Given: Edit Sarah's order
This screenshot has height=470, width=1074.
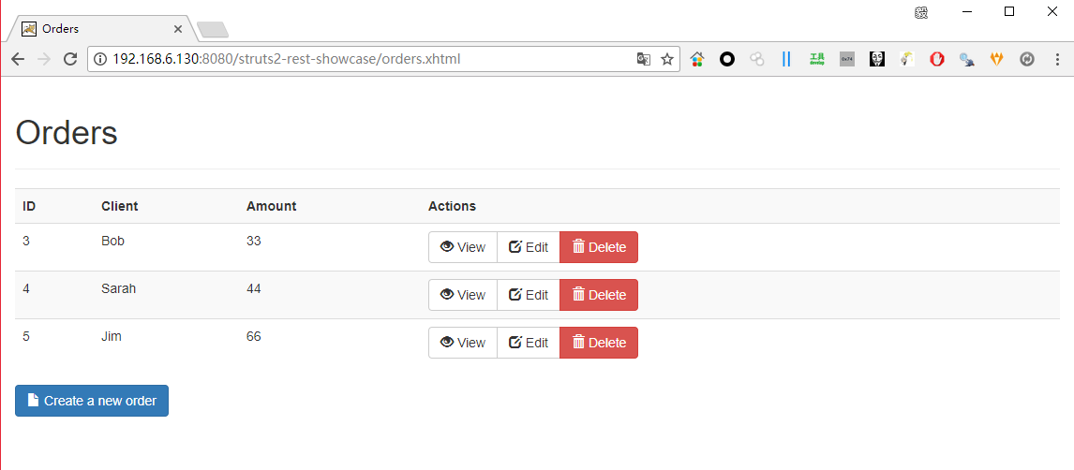Looking at the screenshot, I should coord(528,295).
